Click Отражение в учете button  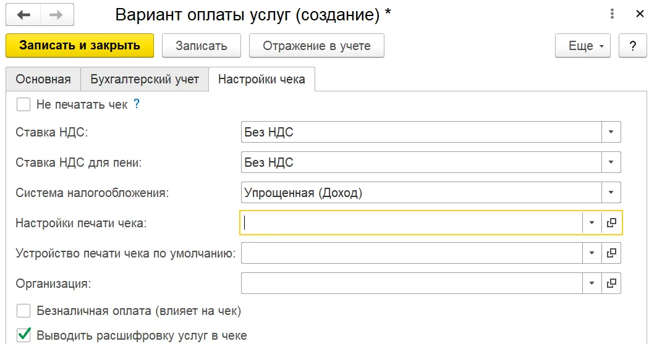(316, 46)
